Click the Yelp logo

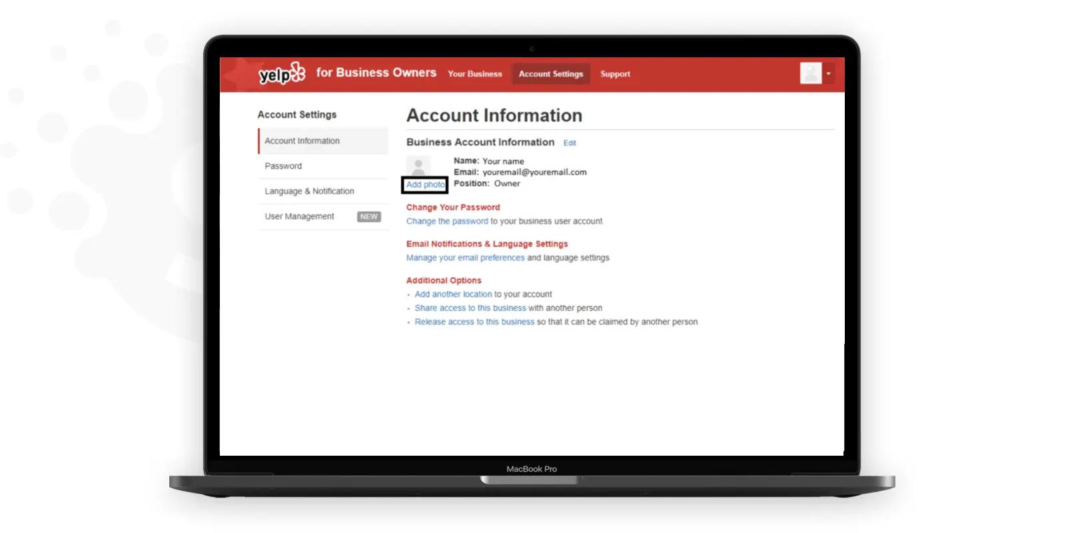(x=282, y=73)
